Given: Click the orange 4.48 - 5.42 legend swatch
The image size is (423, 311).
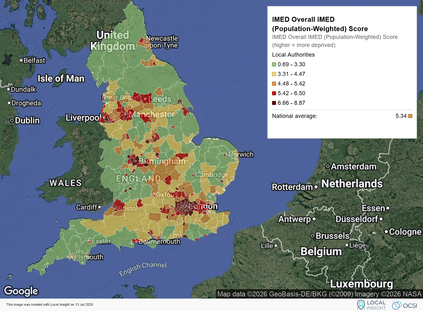Looking at the screenshot, I should [274, 84].
